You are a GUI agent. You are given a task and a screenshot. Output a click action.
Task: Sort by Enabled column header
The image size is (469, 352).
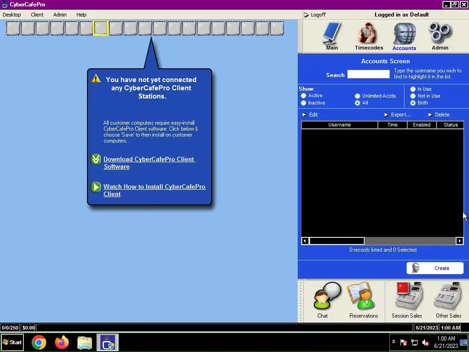tap(422, 125)
